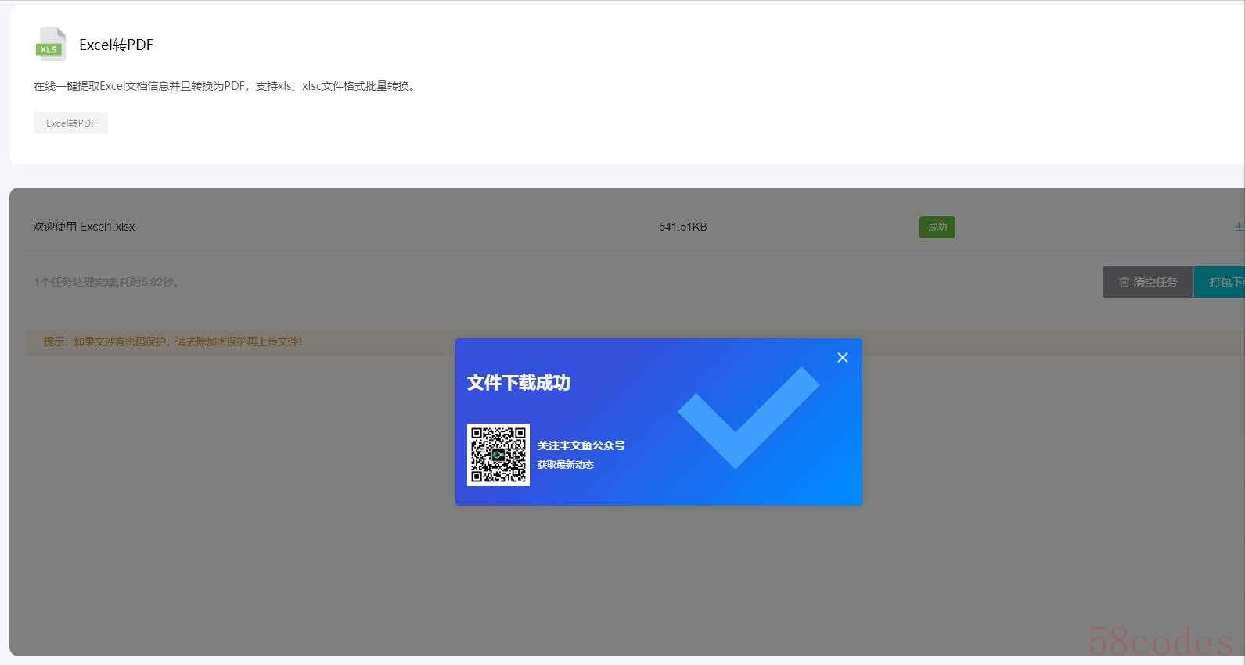1245x665 pixels.
Task: Click the tool description text under title
Action: (x=225, y=86)
